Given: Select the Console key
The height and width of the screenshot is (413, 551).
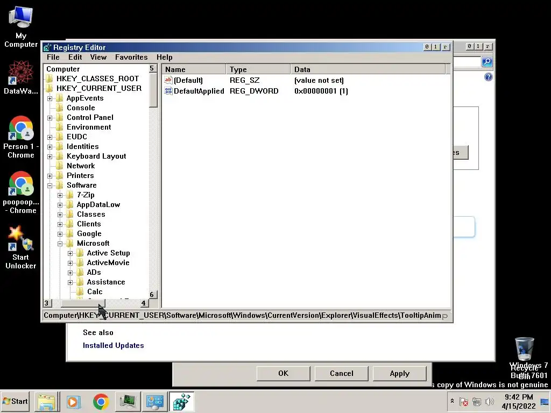Looking at the screenshot, I should click(81, 108).
